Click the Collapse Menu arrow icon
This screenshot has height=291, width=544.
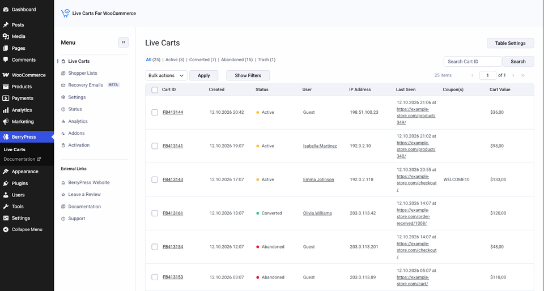click(6, 229)
